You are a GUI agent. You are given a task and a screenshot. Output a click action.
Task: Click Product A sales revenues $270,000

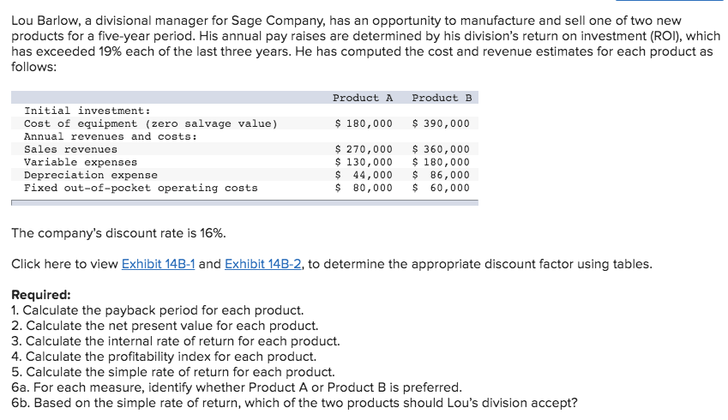pyautogui.click(x=364, y=149)
